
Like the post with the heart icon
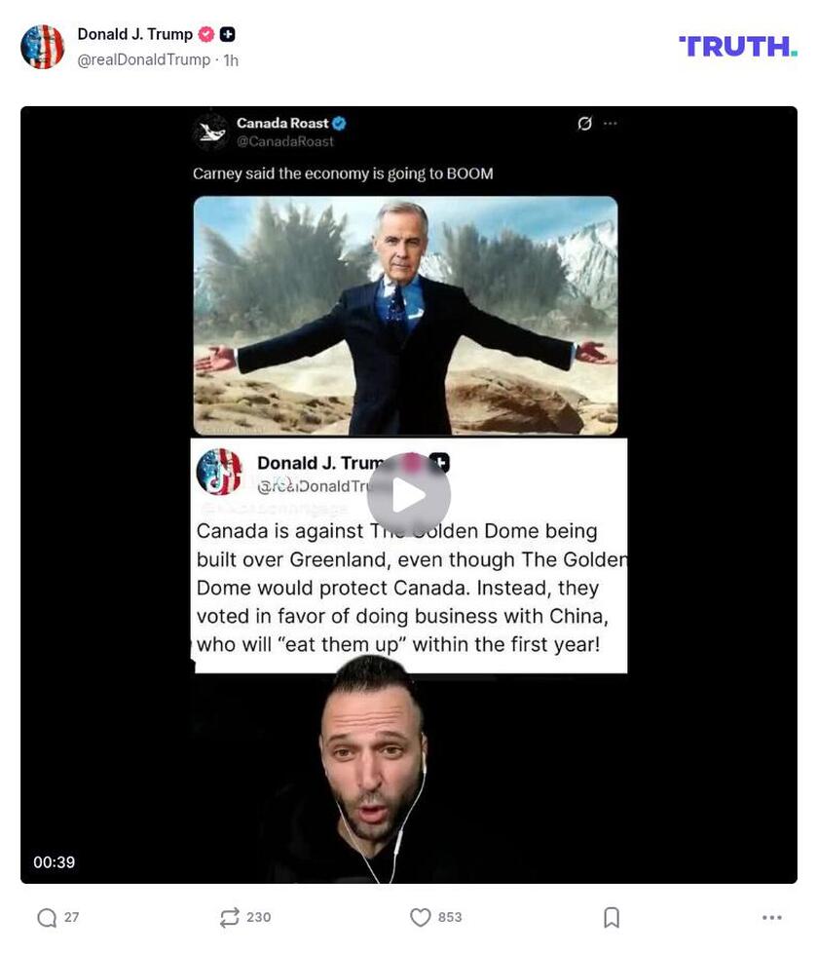pyautogui.click(x=421, y=917)
